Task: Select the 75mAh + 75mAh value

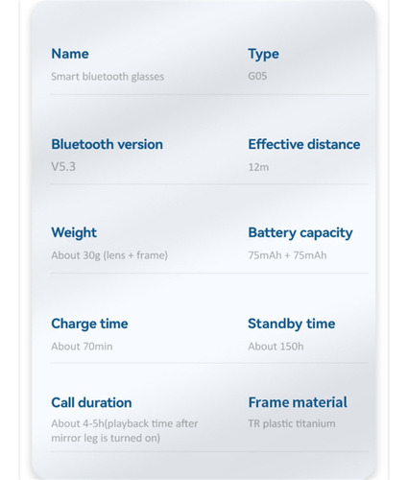Action: click(x=287, y=255)
